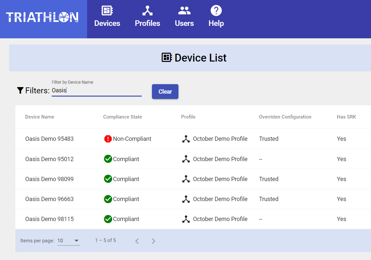
Task: Click the green Compliant check for 98099
Action: [108, 179]
